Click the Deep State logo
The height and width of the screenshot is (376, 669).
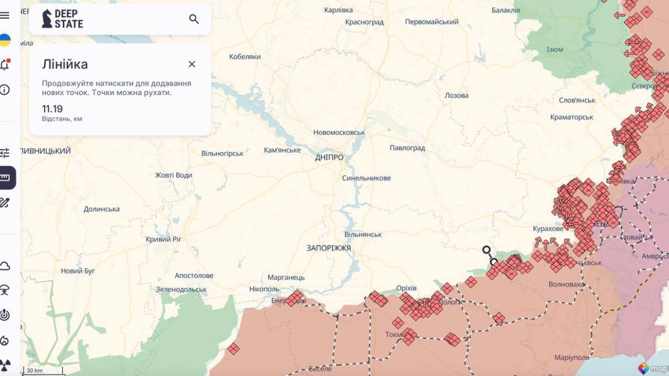tap(62, 19)
